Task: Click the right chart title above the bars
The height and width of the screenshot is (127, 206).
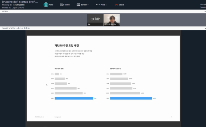Action: (115, 69)
